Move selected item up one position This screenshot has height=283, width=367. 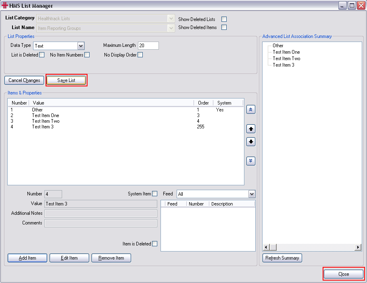tap(251, 129)
